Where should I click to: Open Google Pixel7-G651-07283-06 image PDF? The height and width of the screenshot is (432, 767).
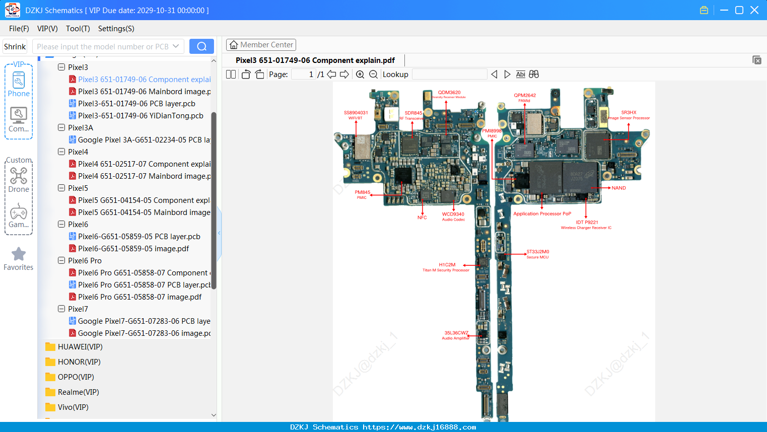click(140, 333)
